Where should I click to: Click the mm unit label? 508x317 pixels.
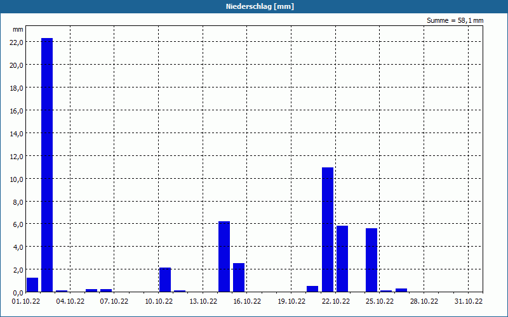click(18, 29)
